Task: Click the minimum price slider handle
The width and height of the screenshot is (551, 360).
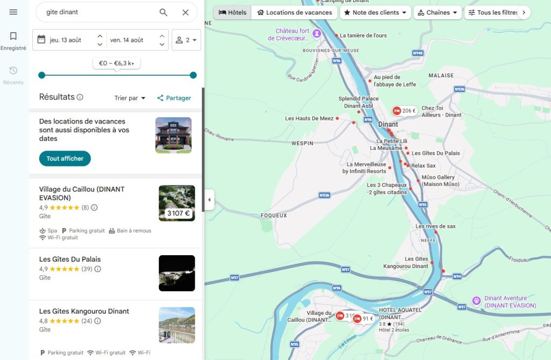Action: tap(42, 75)
